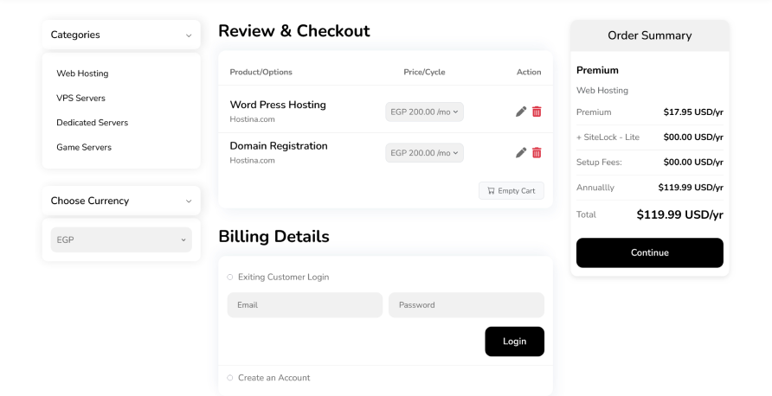The height and width of the screenshot is (396, 772).
Task: Focus the Email input field
Action: pyautogui.click(x=305, y=305)
